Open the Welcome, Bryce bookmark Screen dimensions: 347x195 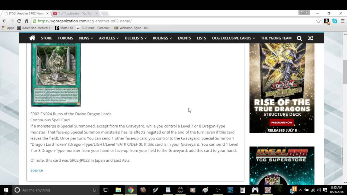pos(131,28)
